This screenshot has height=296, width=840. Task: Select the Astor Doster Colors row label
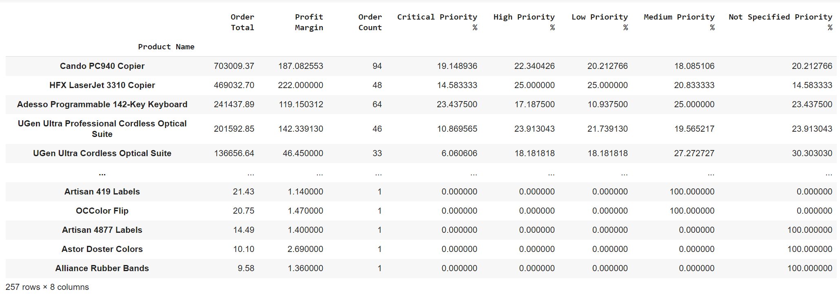[102, 249]
